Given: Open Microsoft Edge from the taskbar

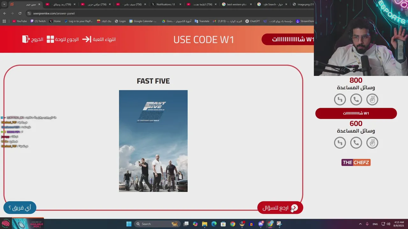Looking at the screenshot, I should coord(214,224).
